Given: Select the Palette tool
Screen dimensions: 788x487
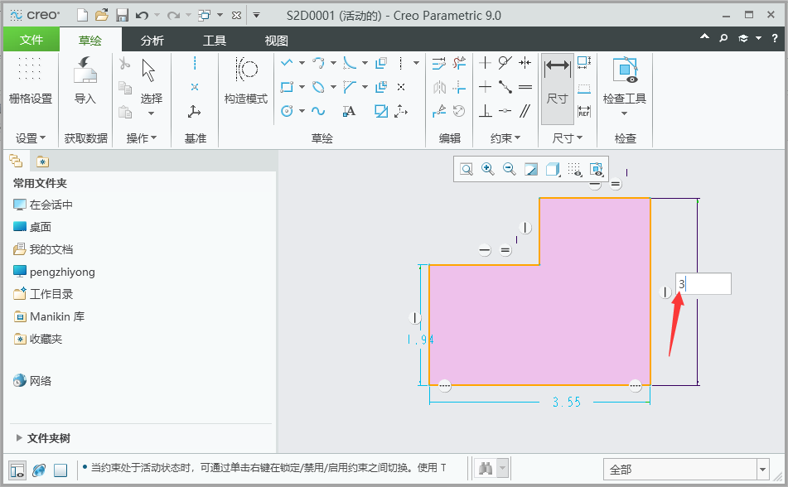Looking at the screenshot, I should click(x=381, y=111).
